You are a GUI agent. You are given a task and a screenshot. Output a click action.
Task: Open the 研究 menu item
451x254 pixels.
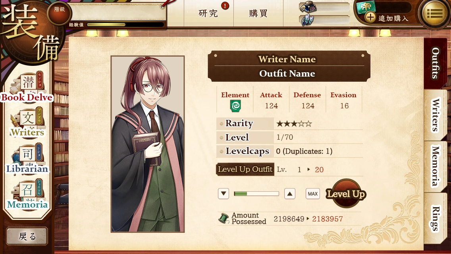[208, 13]
